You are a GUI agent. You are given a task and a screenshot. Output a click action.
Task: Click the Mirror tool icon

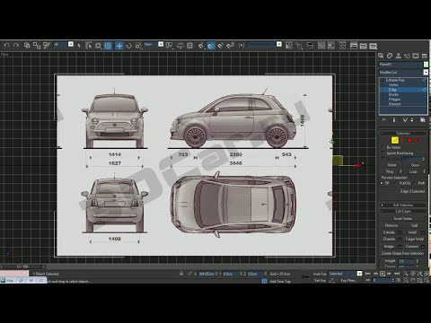[x=289, y=46]
